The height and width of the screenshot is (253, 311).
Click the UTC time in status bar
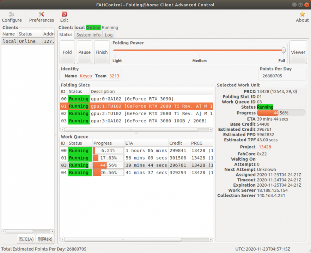(x=263, y=249)
